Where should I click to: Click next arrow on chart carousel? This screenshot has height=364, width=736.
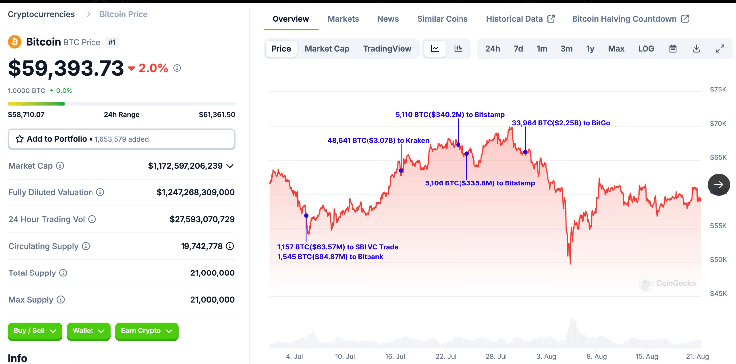[719, 184]
